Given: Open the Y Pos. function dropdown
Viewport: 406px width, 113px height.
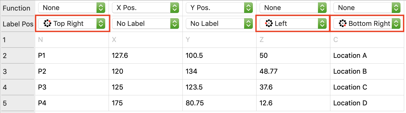Looking at the screenshot, I should [x=219, y=8].
